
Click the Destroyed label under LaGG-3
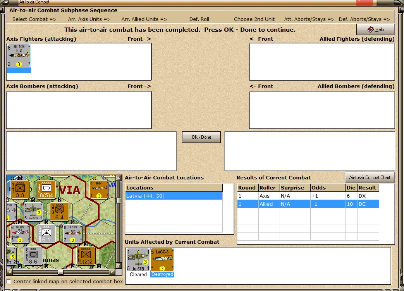(162, 274)
